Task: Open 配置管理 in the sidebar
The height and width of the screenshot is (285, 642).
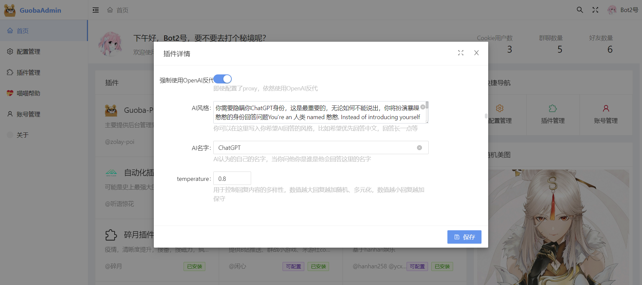Action: coord(28,51)
